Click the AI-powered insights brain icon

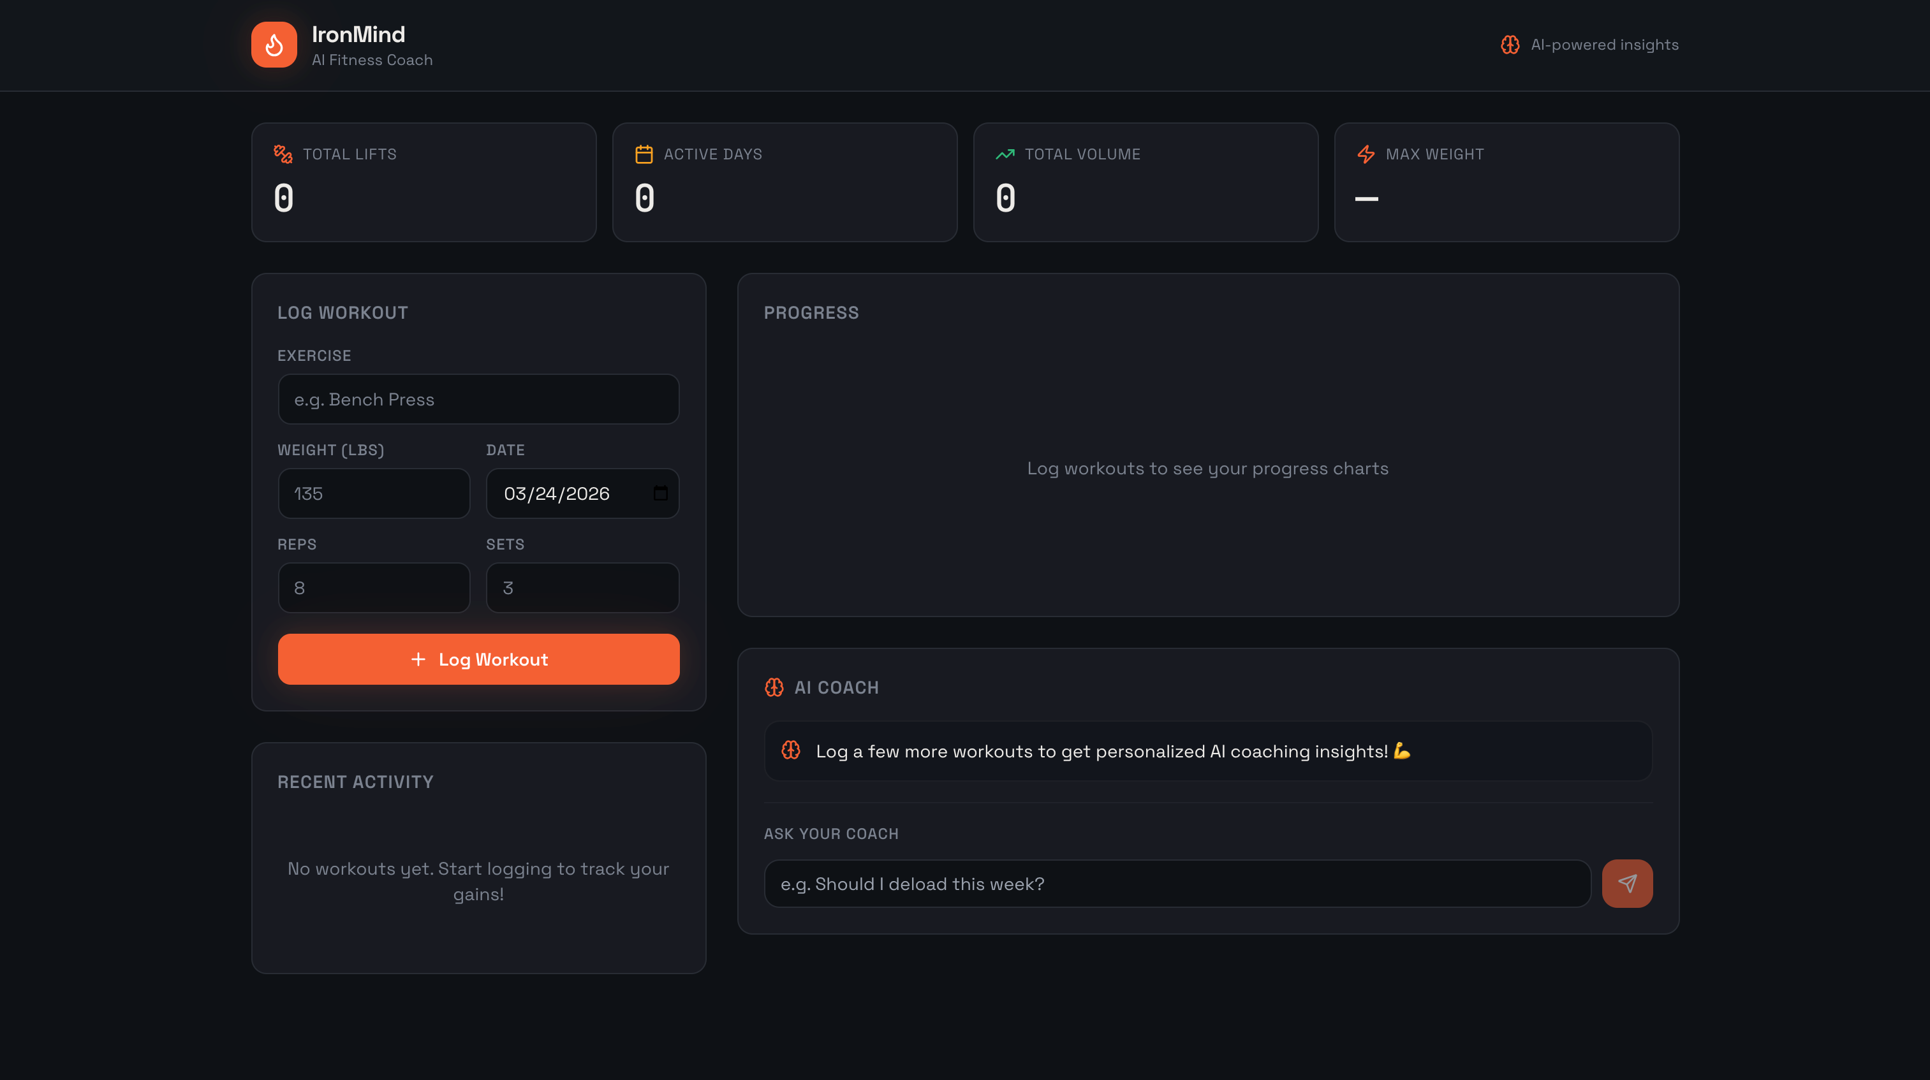[x=1510, y=44]
